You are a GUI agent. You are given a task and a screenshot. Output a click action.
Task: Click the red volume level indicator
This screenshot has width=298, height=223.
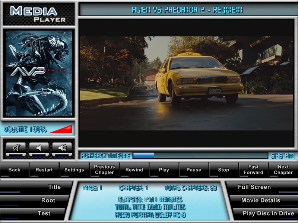[61, 129]
